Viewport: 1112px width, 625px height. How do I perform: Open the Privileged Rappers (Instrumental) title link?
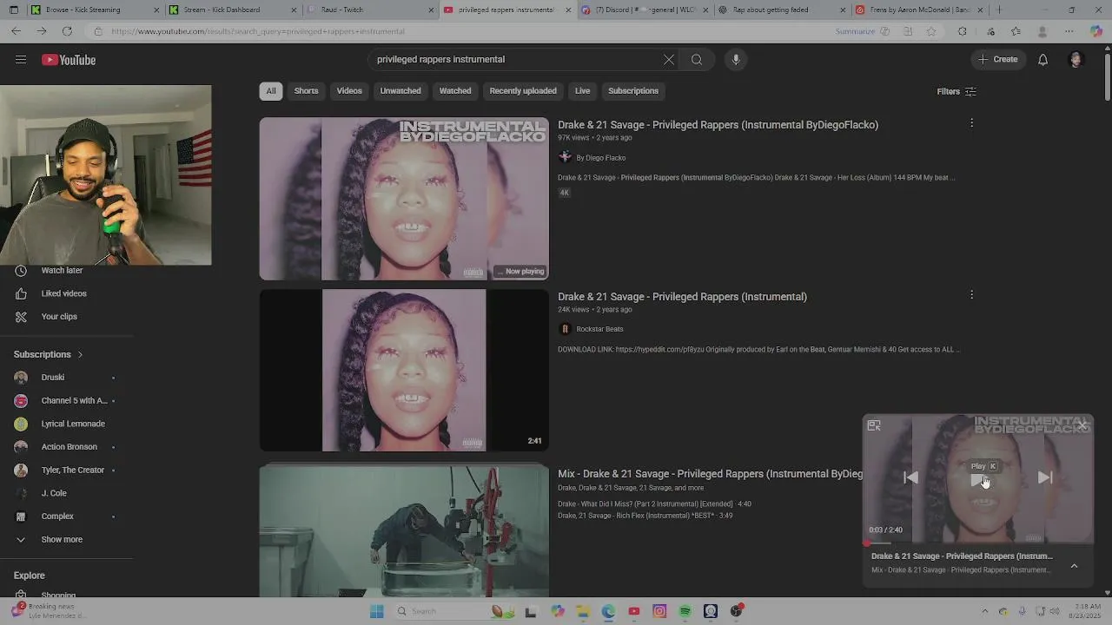pyautogui.click(x=682, y=297)
